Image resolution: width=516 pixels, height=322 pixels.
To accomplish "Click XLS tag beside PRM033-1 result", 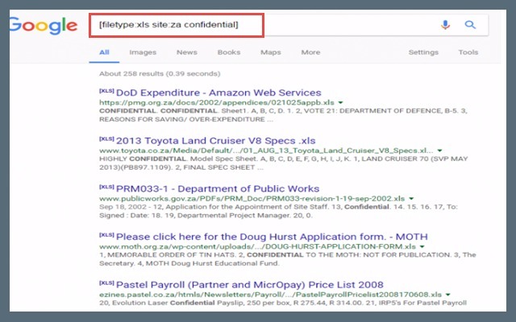I will point(106,187).
